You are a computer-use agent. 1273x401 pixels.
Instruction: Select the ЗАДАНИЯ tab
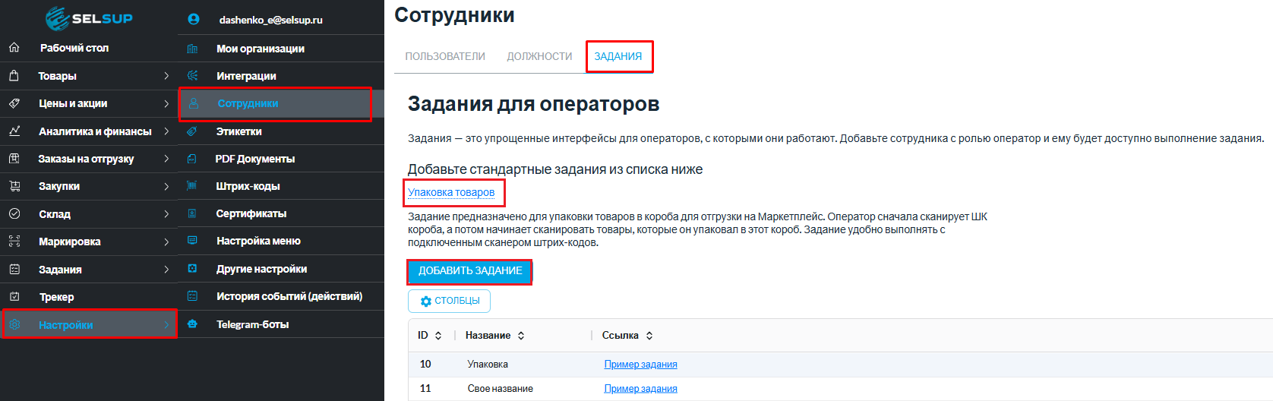click(618, 56)
